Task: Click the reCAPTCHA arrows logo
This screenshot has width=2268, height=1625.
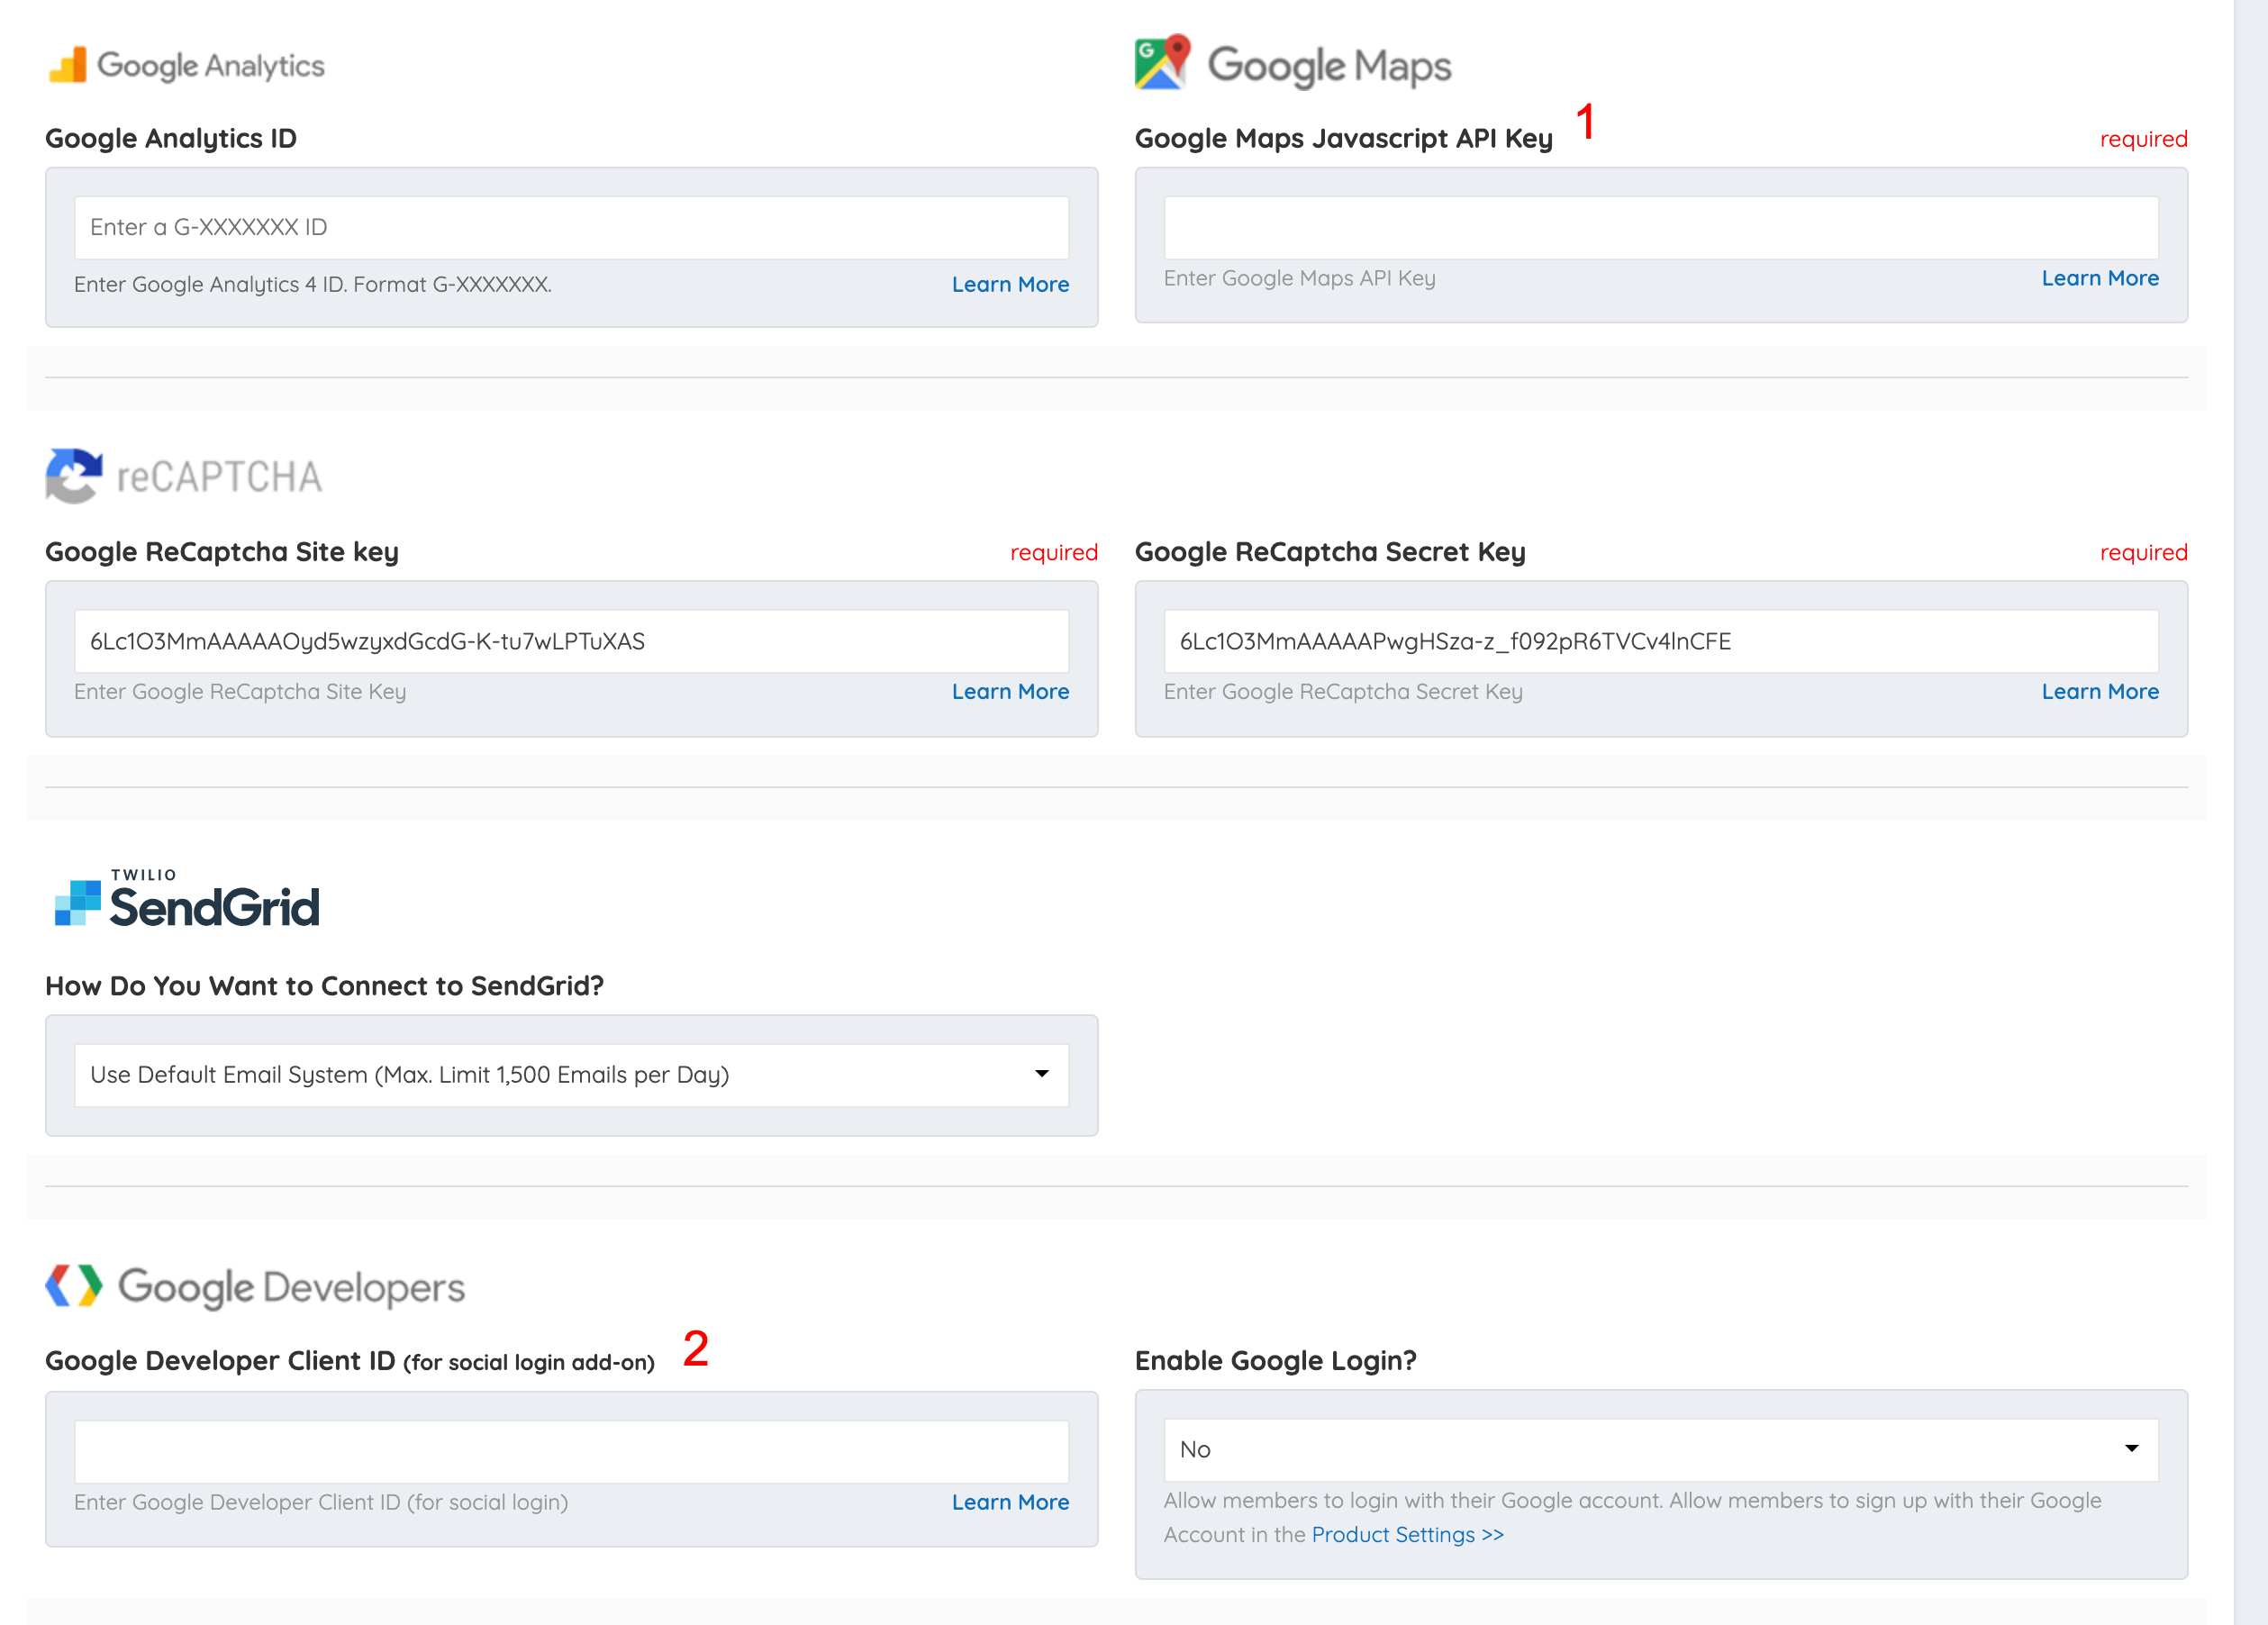Action: click(74, 476)
